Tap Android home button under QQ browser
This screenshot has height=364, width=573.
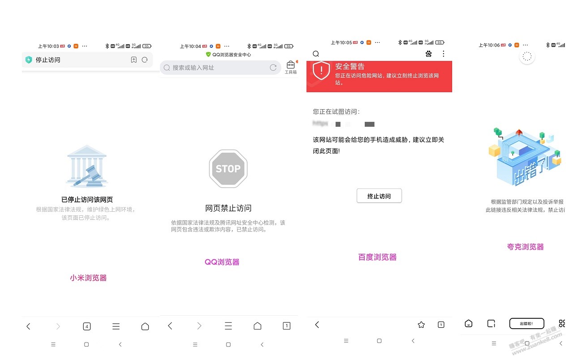228,344
